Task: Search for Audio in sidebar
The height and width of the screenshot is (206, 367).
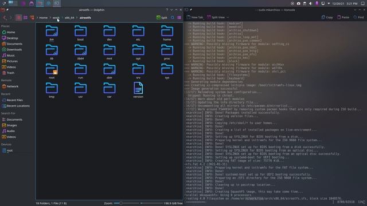Action: tap(9, 131)
